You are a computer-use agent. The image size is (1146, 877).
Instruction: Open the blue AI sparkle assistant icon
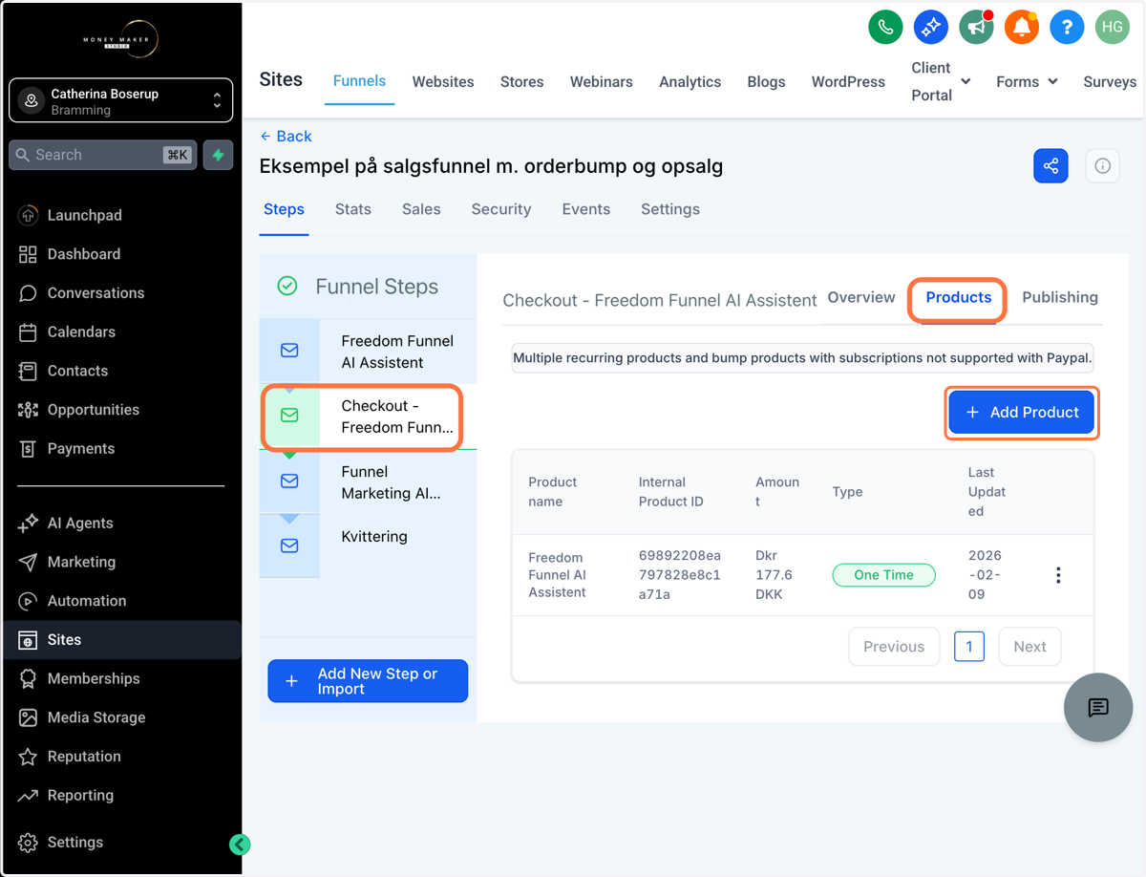point(930,27)
